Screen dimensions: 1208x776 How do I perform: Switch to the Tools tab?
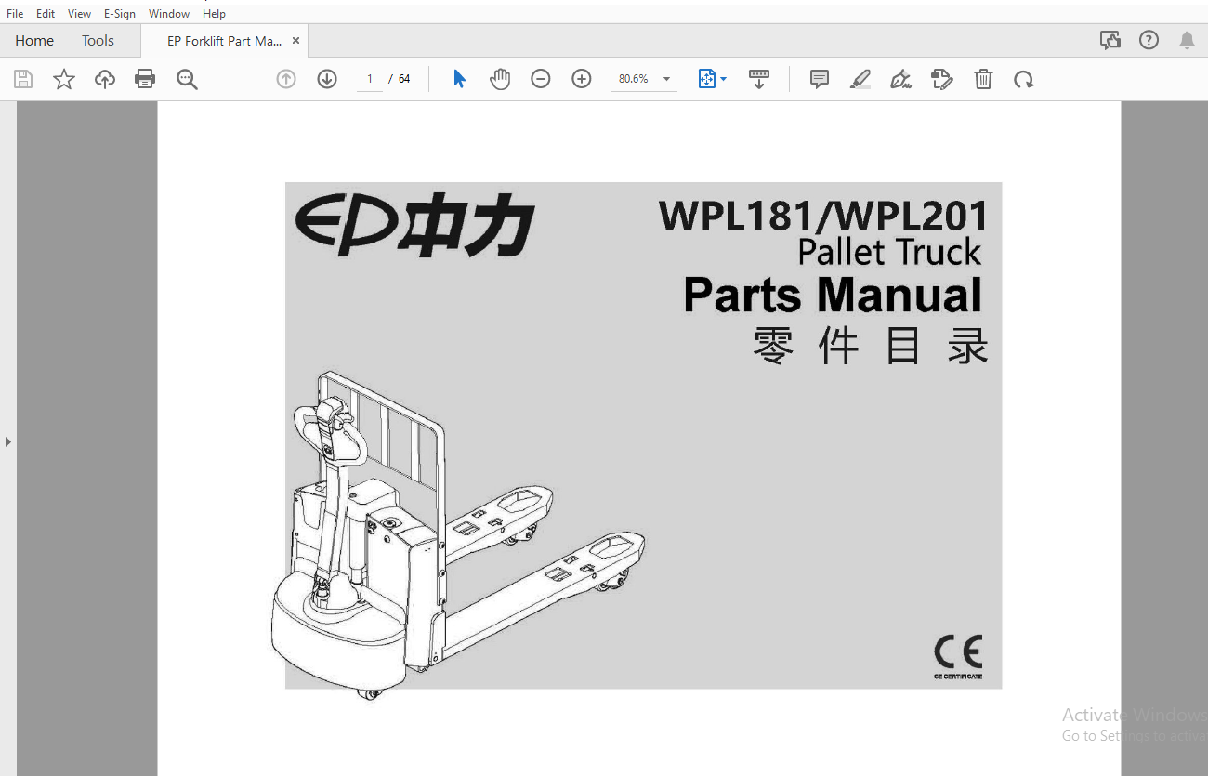click(x=98, y=41)
